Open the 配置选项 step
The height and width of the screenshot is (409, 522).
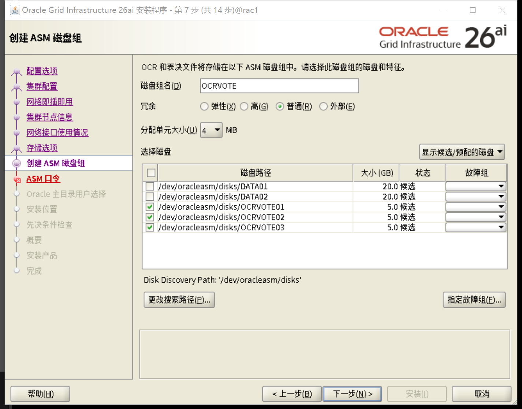(x=42, y=71)
